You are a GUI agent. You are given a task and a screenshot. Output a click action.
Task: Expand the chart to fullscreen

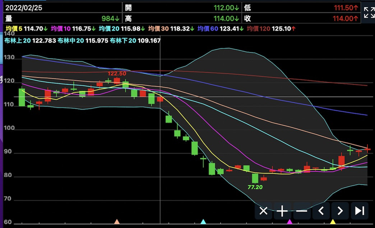369,13
